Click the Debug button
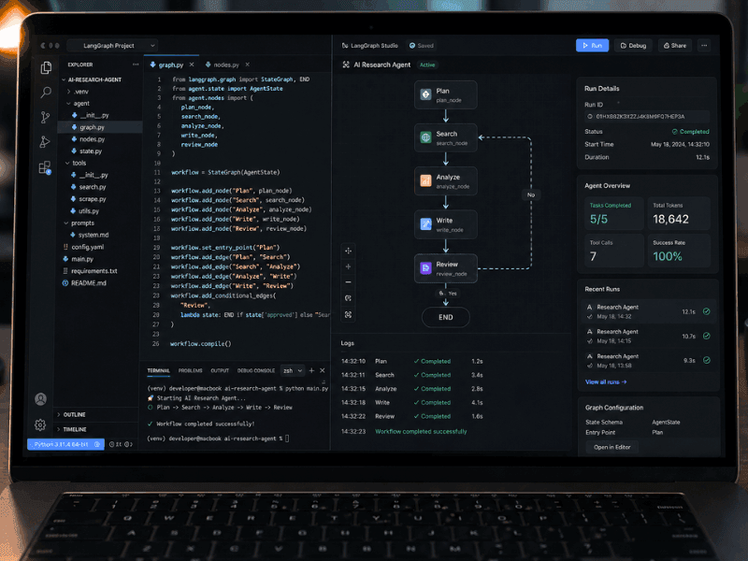 click(x=633, y=45)
